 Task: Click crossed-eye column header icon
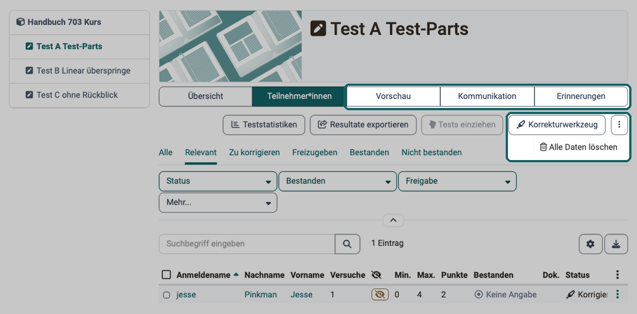pyautogui.click(x=377, y=275)
